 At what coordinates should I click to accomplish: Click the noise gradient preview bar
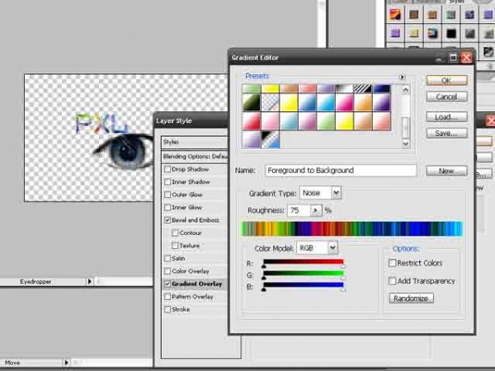coord(351,228)
